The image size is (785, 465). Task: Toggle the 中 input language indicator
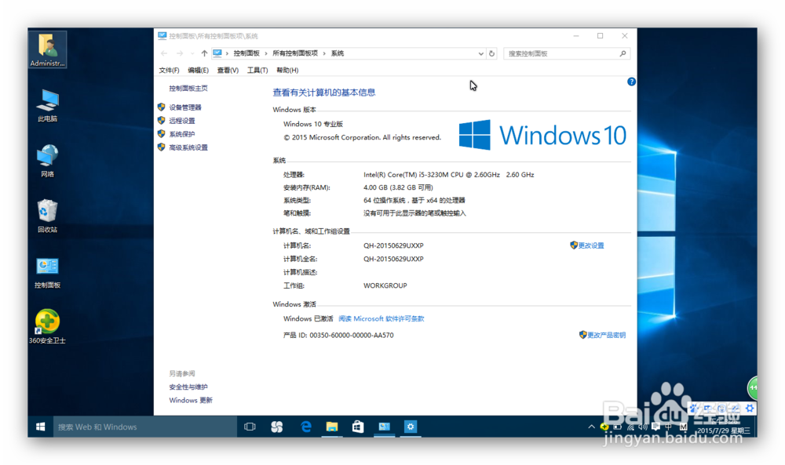coord(668,427)
